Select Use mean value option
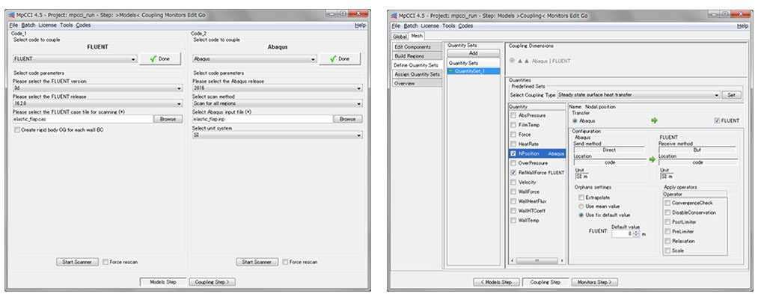Viewport: 758px width, 294px height. (581, 206)
